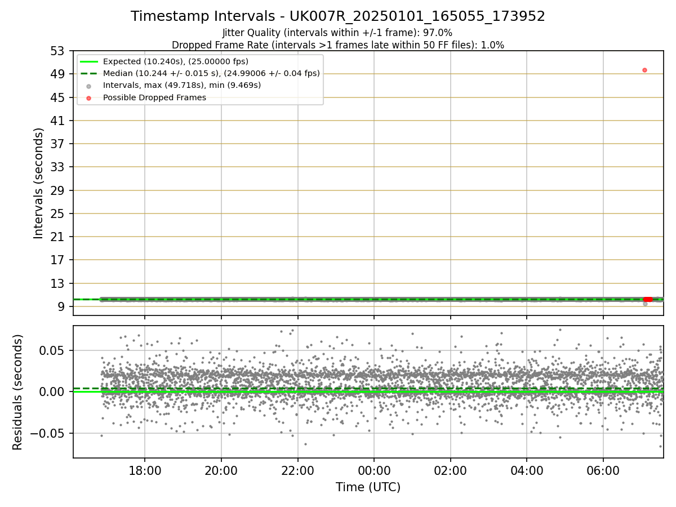
Task: Click the Jitter Quality 97.0% subtitle line
Action: pos(337,33)
